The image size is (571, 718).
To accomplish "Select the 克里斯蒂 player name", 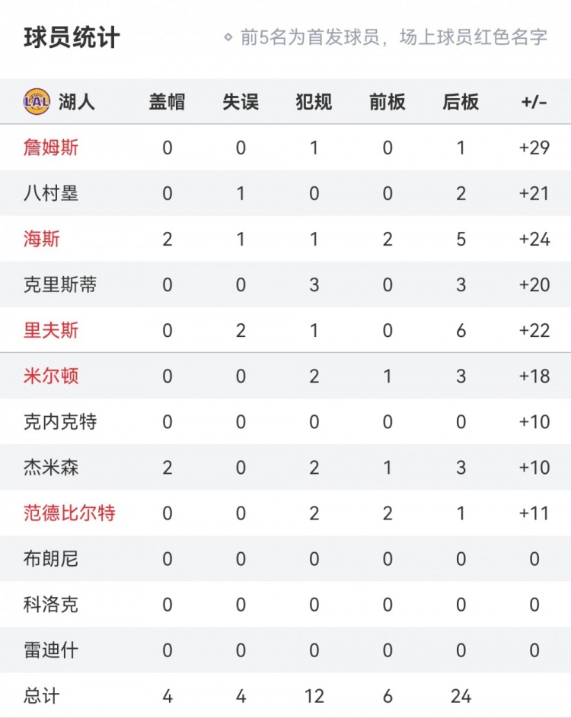I will coord(60,285).
